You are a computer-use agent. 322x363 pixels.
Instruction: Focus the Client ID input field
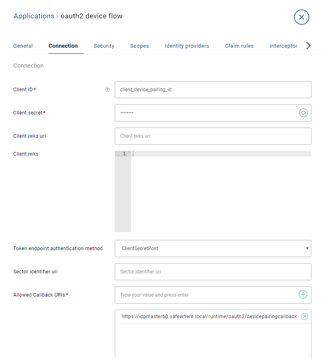tap(213, 90)
